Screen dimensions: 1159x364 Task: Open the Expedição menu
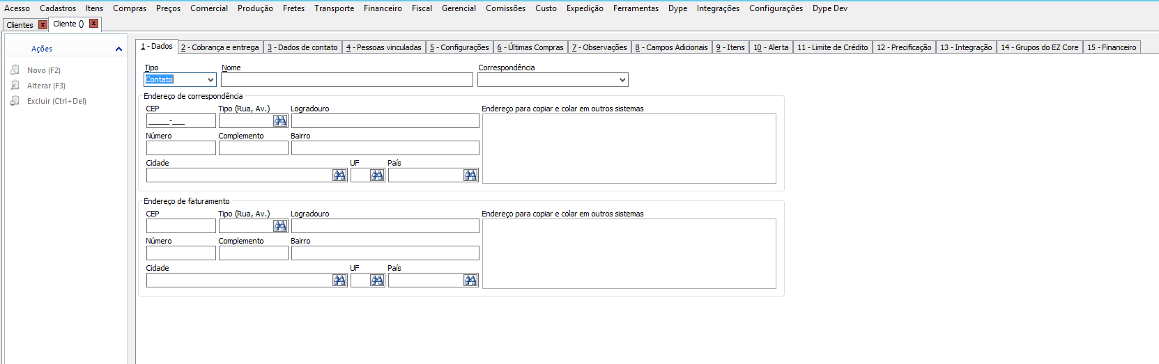point(585,8)
